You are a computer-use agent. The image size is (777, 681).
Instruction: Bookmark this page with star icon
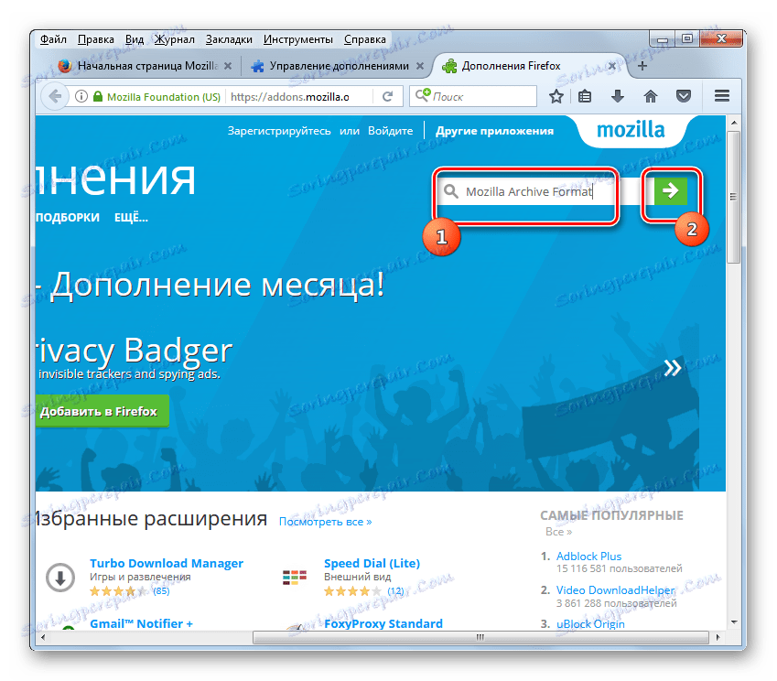click(x=556, y=96)
